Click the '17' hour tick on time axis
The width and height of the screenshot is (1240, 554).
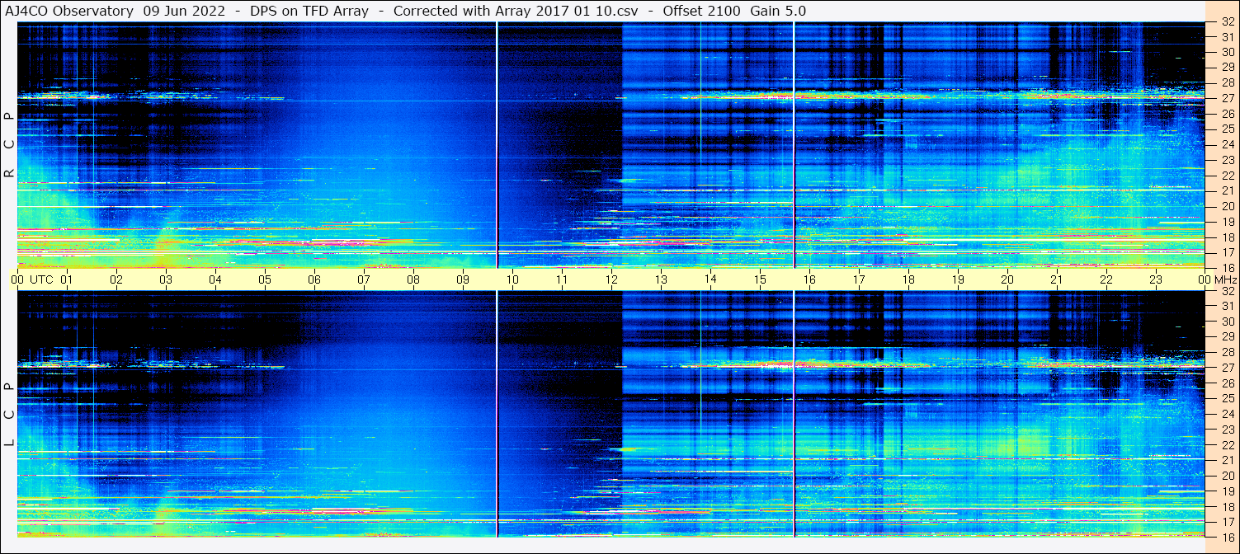pos(859,279)
